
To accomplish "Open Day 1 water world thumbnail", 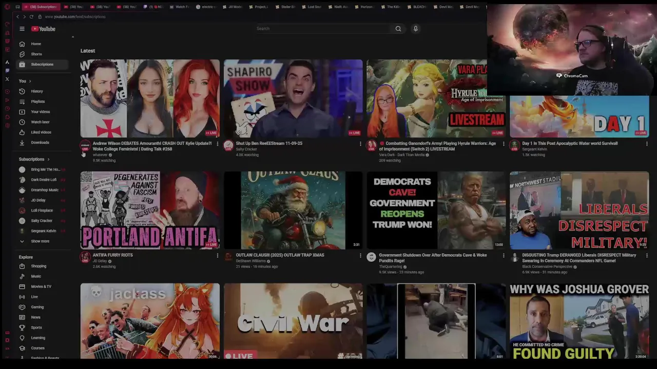I will click(579, 116).
